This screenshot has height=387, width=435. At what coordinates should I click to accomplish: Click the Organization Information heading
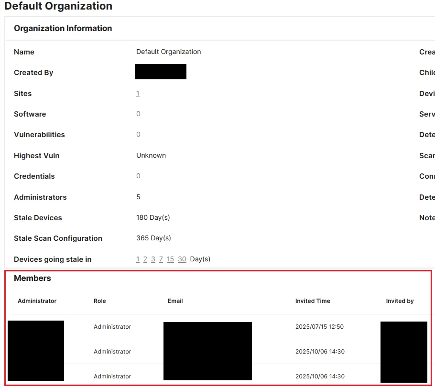click(63, 28)
